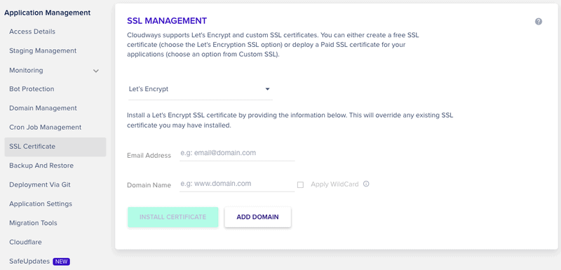Open Migration Tools

[x=33, y=223]
